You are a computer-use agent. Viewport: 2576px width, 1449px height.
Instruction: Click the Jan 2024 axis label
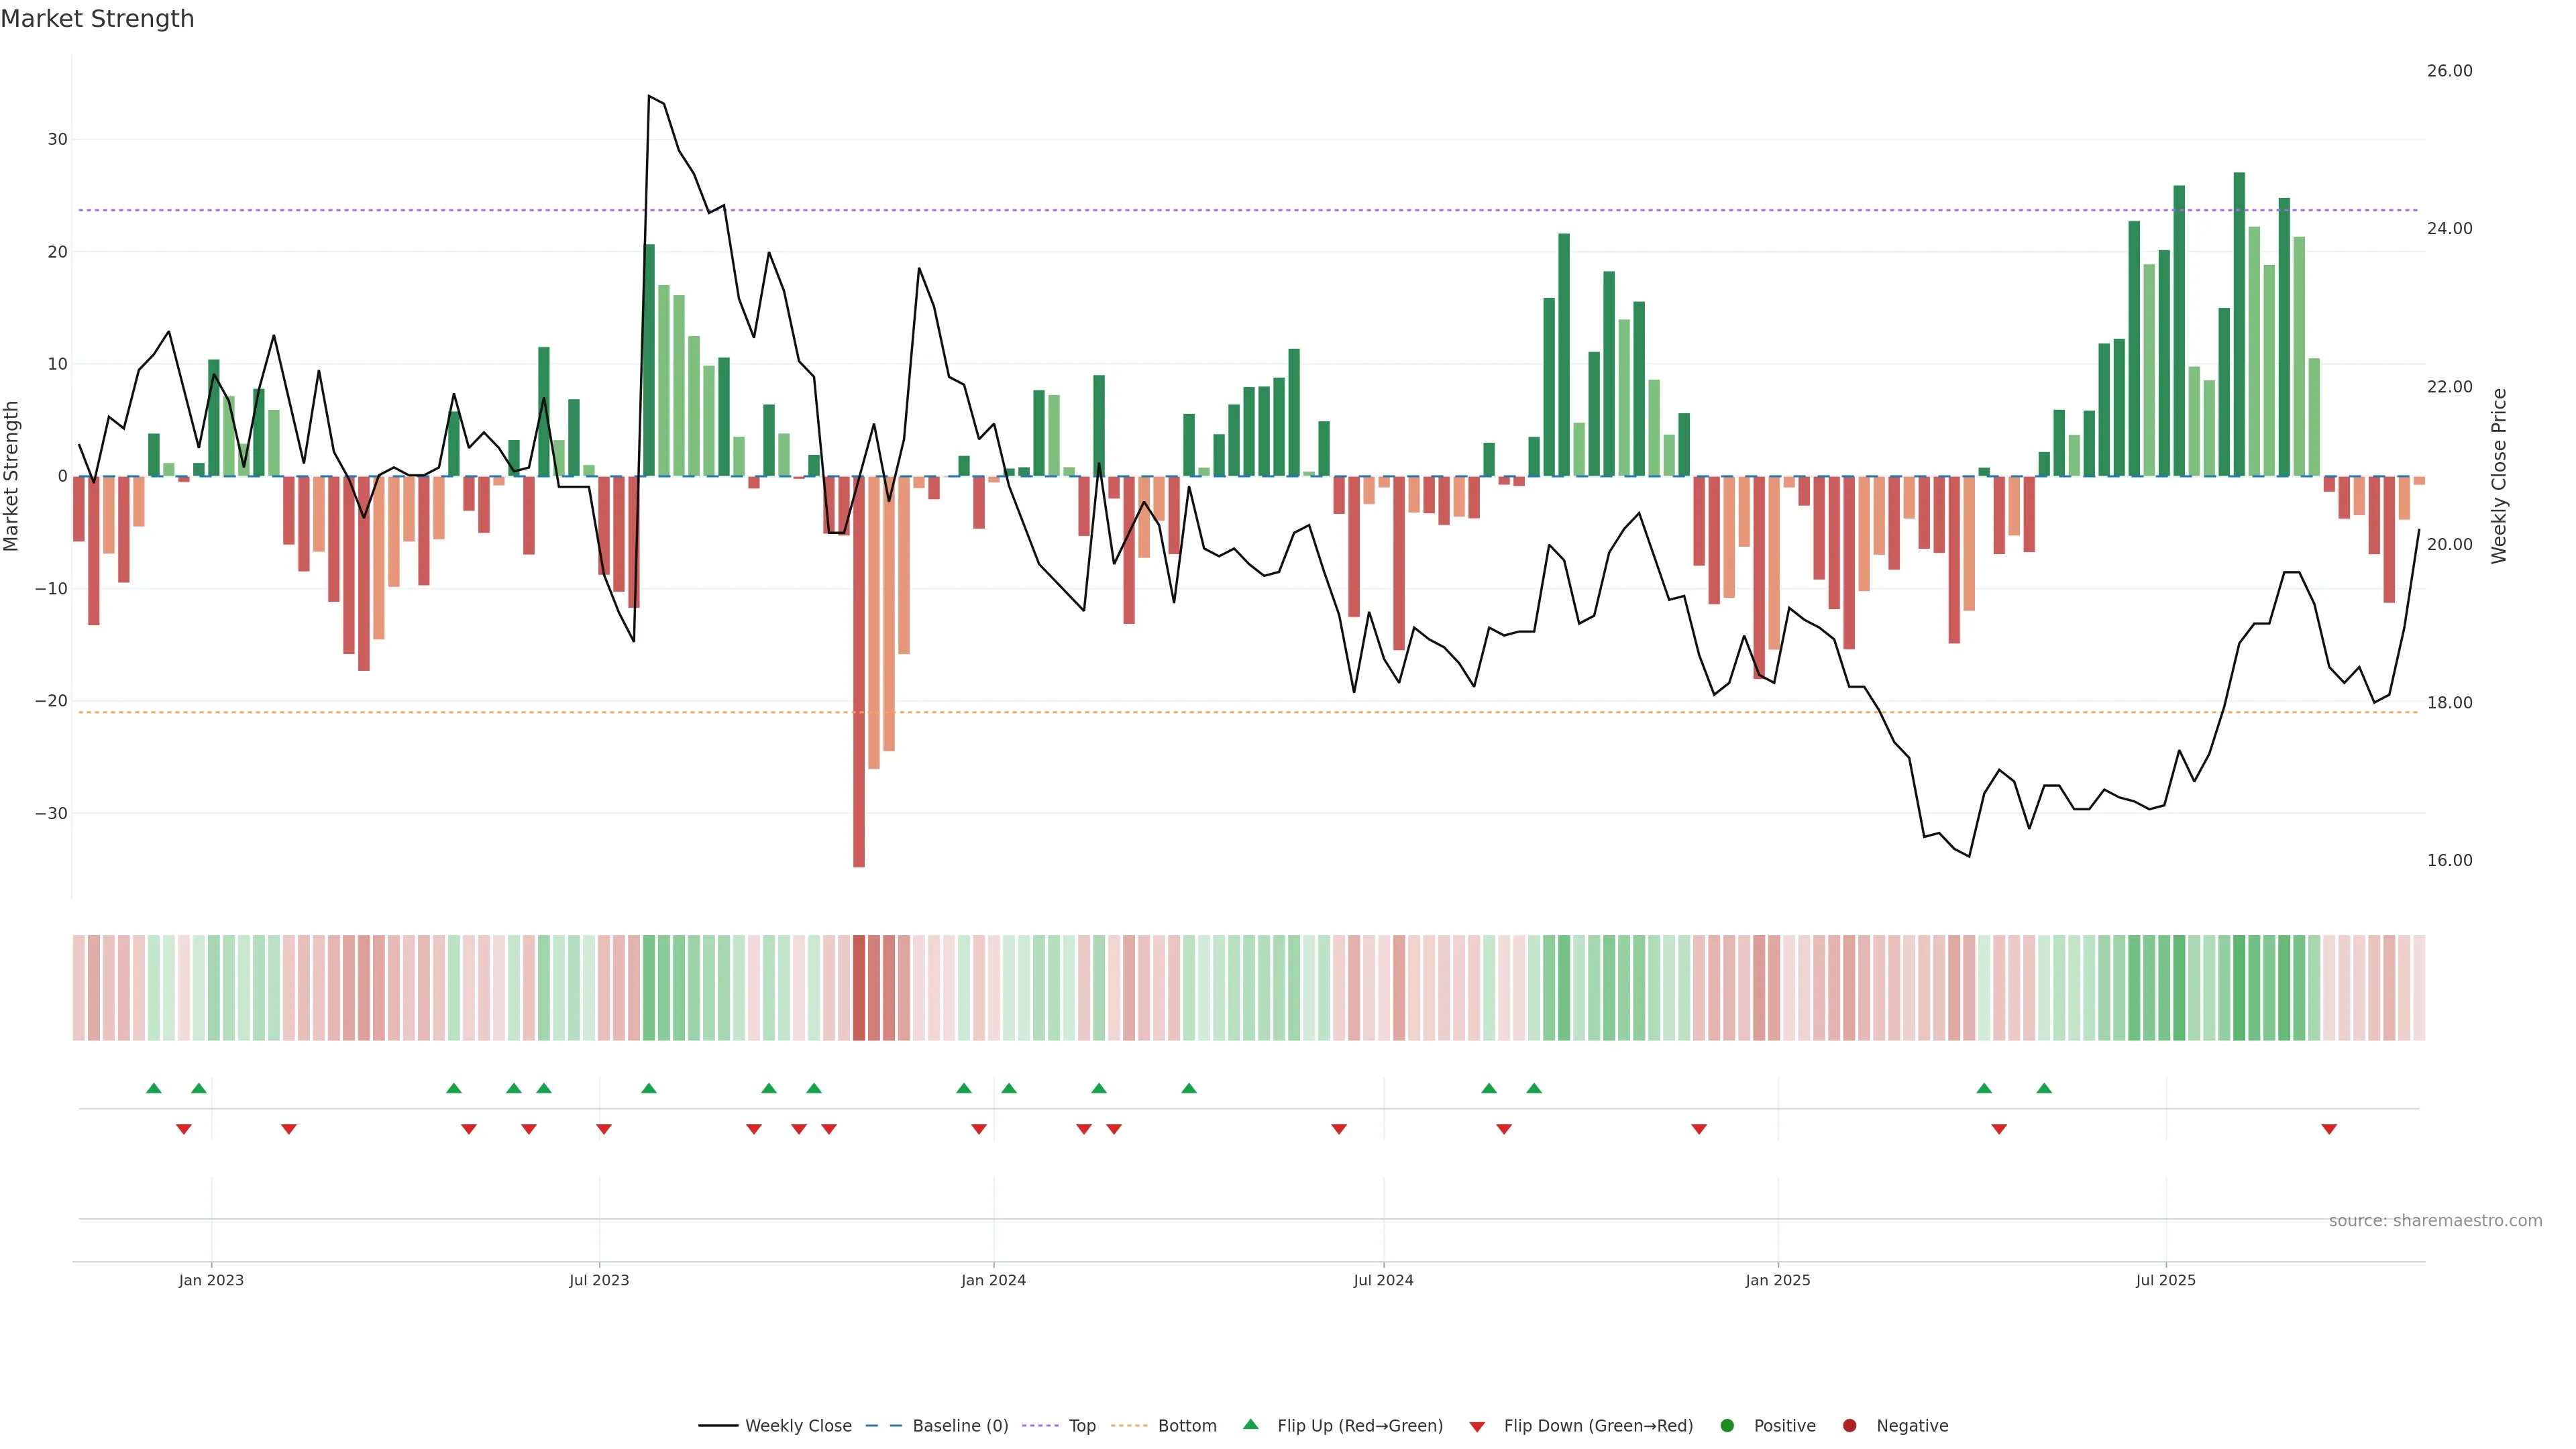993,1280
